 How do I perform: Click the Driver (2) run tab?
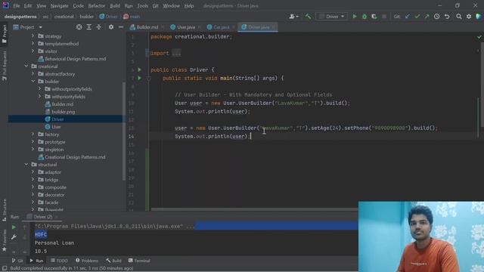point(42,217)
